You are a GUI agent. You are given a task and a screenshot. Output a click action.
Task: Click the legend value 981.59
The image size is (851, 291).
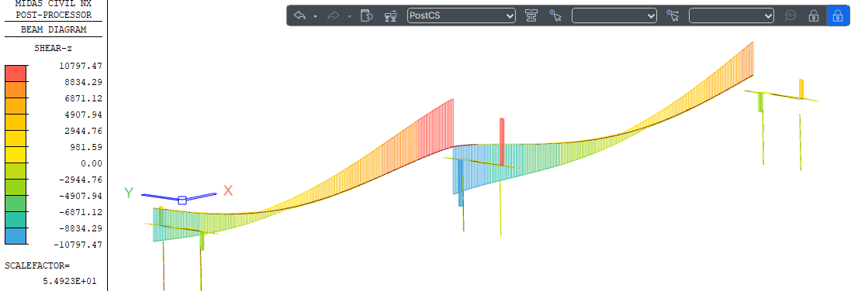86,147
